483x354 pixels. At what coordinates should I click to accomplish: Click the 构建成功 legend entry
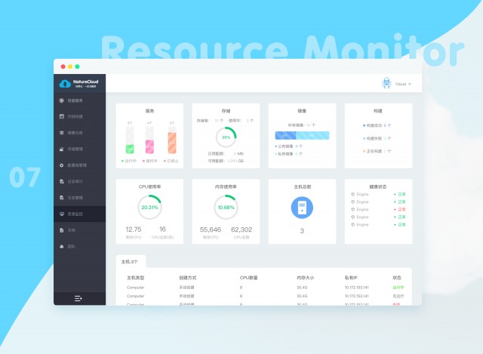[377, 125]
